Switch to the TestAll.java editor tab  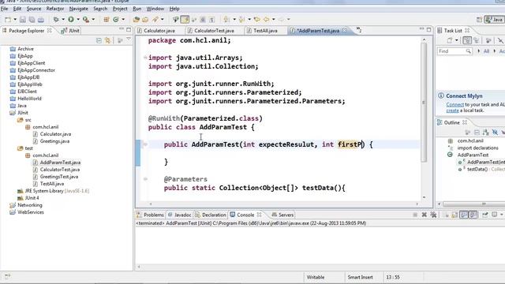pos(262,31)
